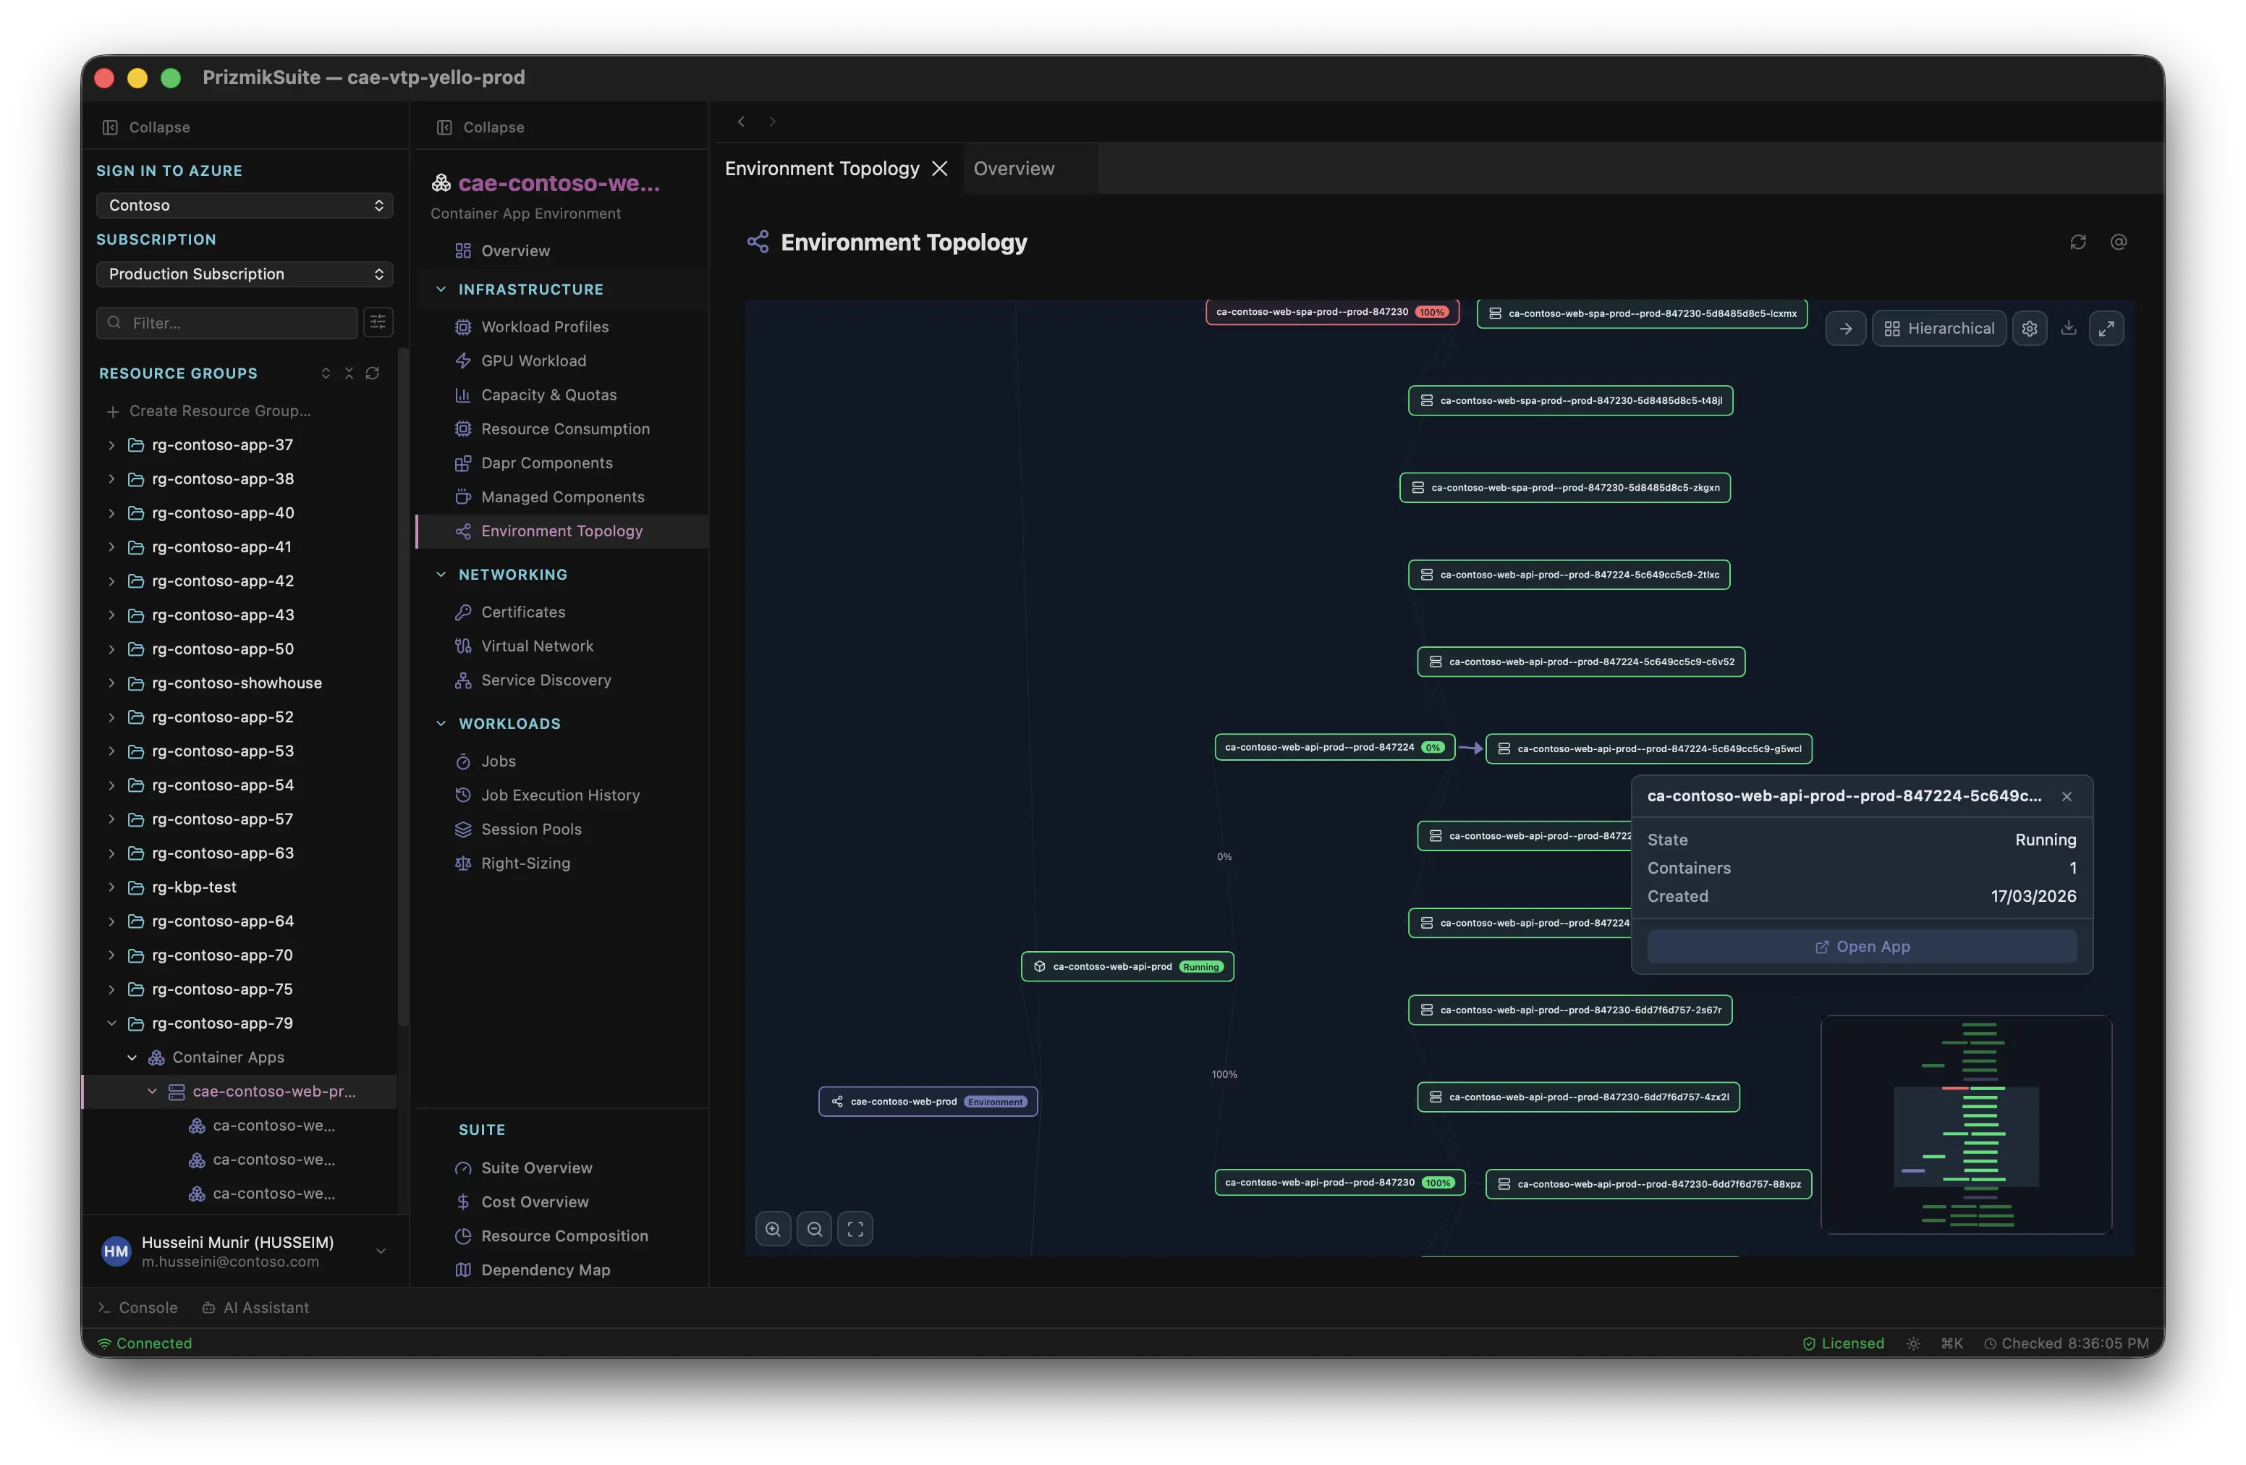Expand topology to fullscreen
Image resolution: width=2246 pixels, height=1465 pixels.
coord(2106,329)
